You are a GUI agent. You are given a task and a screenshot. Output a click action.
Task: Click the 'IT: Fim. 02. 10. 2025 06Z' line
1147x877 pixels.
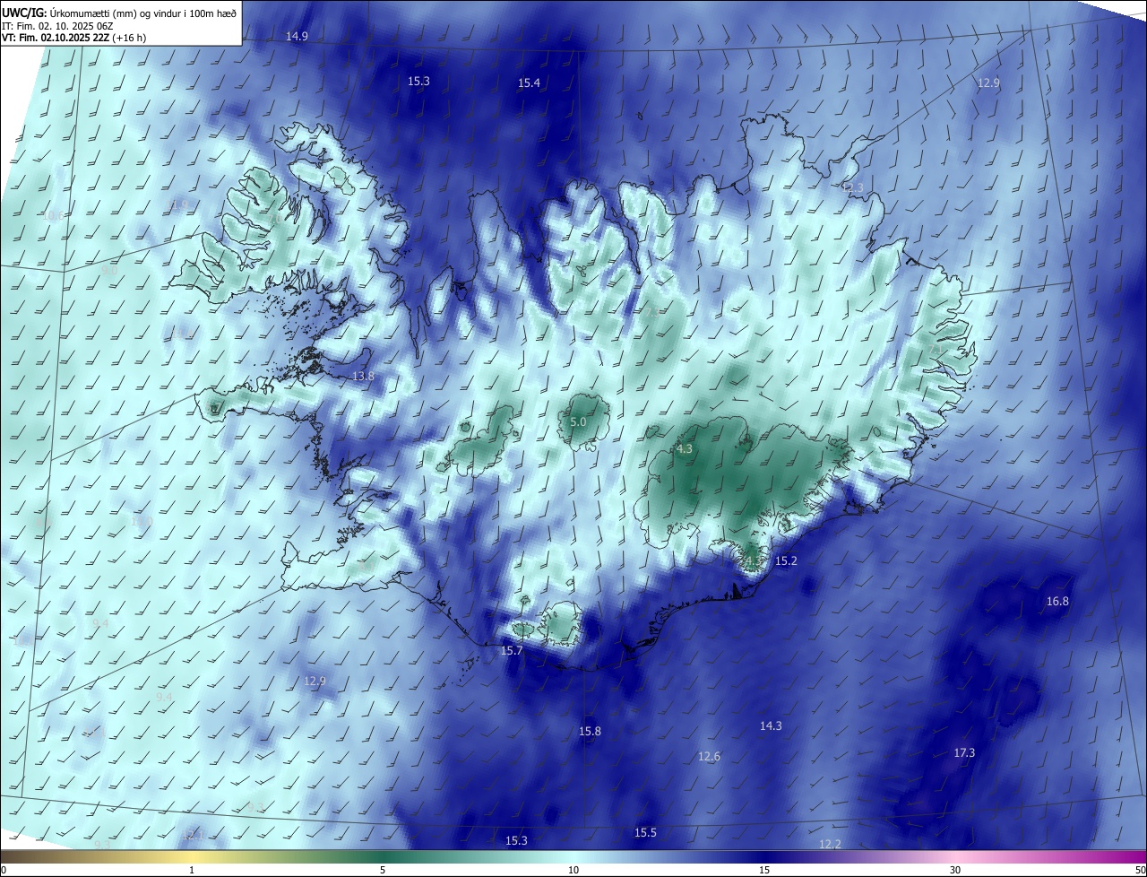click(56, 26)
